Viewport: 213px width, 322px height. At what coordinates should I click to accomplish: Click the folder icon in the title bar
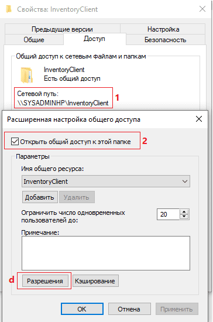click(x=8, y=9)
